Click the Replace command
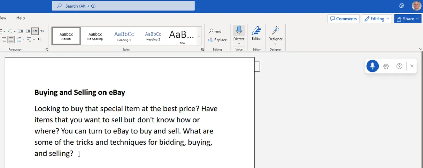 pyautogui.click(x=217, y=40)
